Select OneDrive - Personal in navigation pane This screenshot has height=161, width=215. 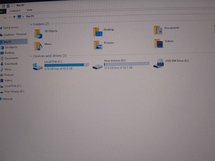pos(15,35)
